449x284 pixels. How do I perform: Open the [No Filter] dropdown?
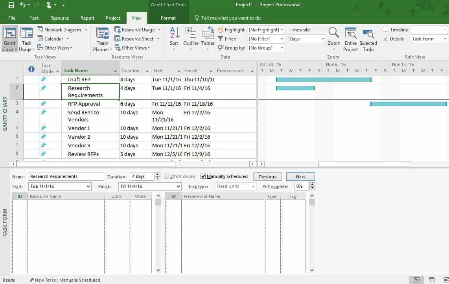click(x=266, y=38)
